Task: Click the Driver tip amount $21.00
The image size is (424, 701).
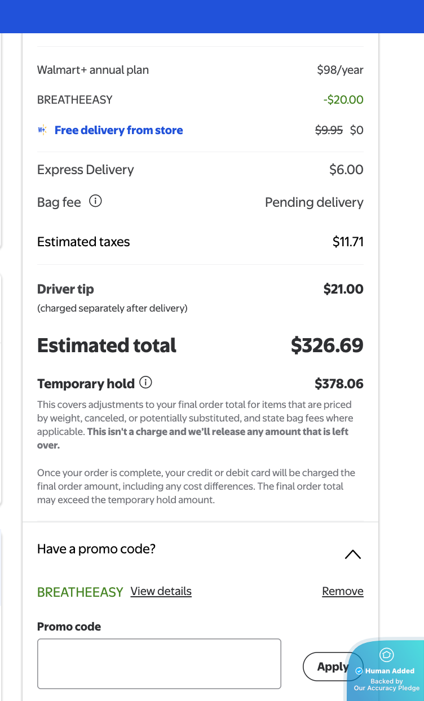Action: (343, 289)
